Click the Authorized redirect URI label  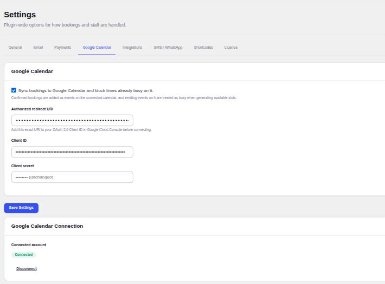[32, 109]
